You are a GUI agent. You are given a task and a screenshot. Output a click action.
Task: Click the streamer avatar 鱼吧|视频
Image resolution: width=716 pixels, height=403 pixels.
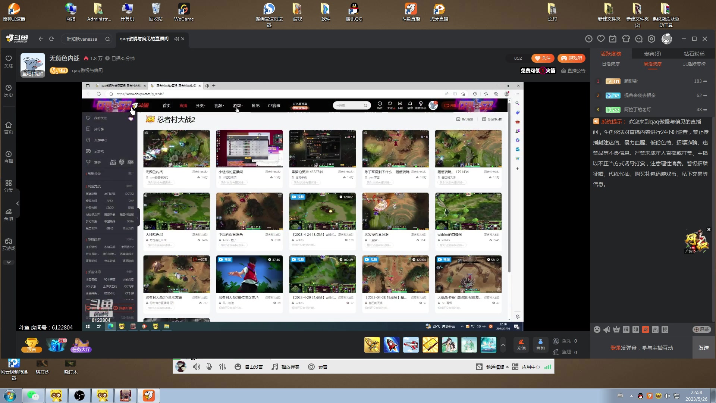[x=33, y=65]
